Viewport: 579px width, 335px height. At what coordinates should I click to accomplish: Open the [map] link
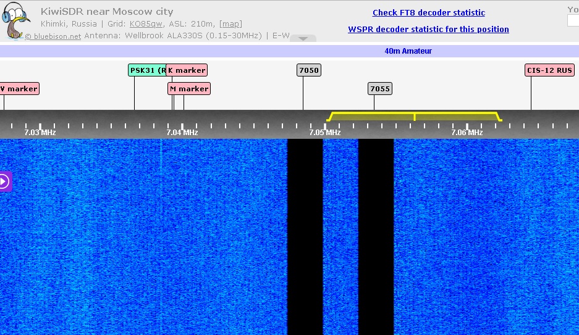tap(230, 24)
